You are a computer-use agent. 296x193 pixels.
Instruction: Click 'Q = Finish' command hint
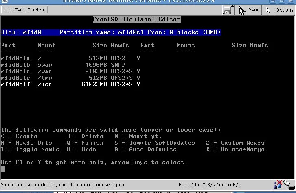coord(85,143)
